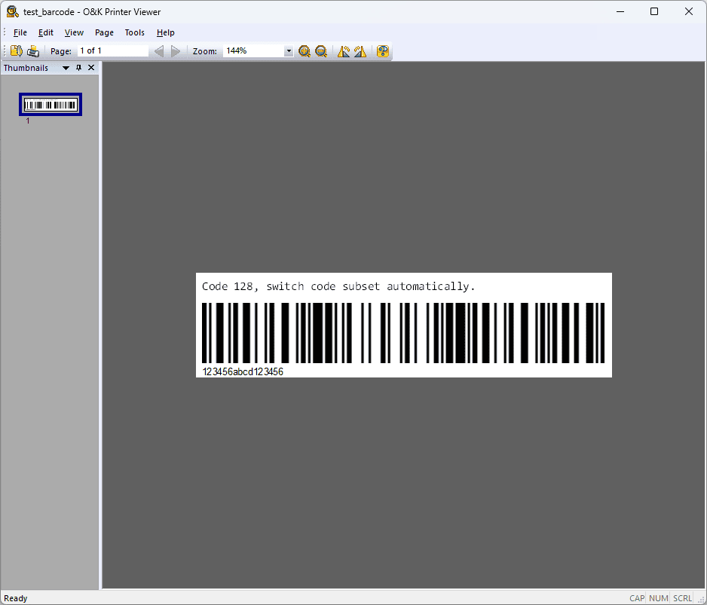Open the Thumbnails panel options menu

click(66, 67)
